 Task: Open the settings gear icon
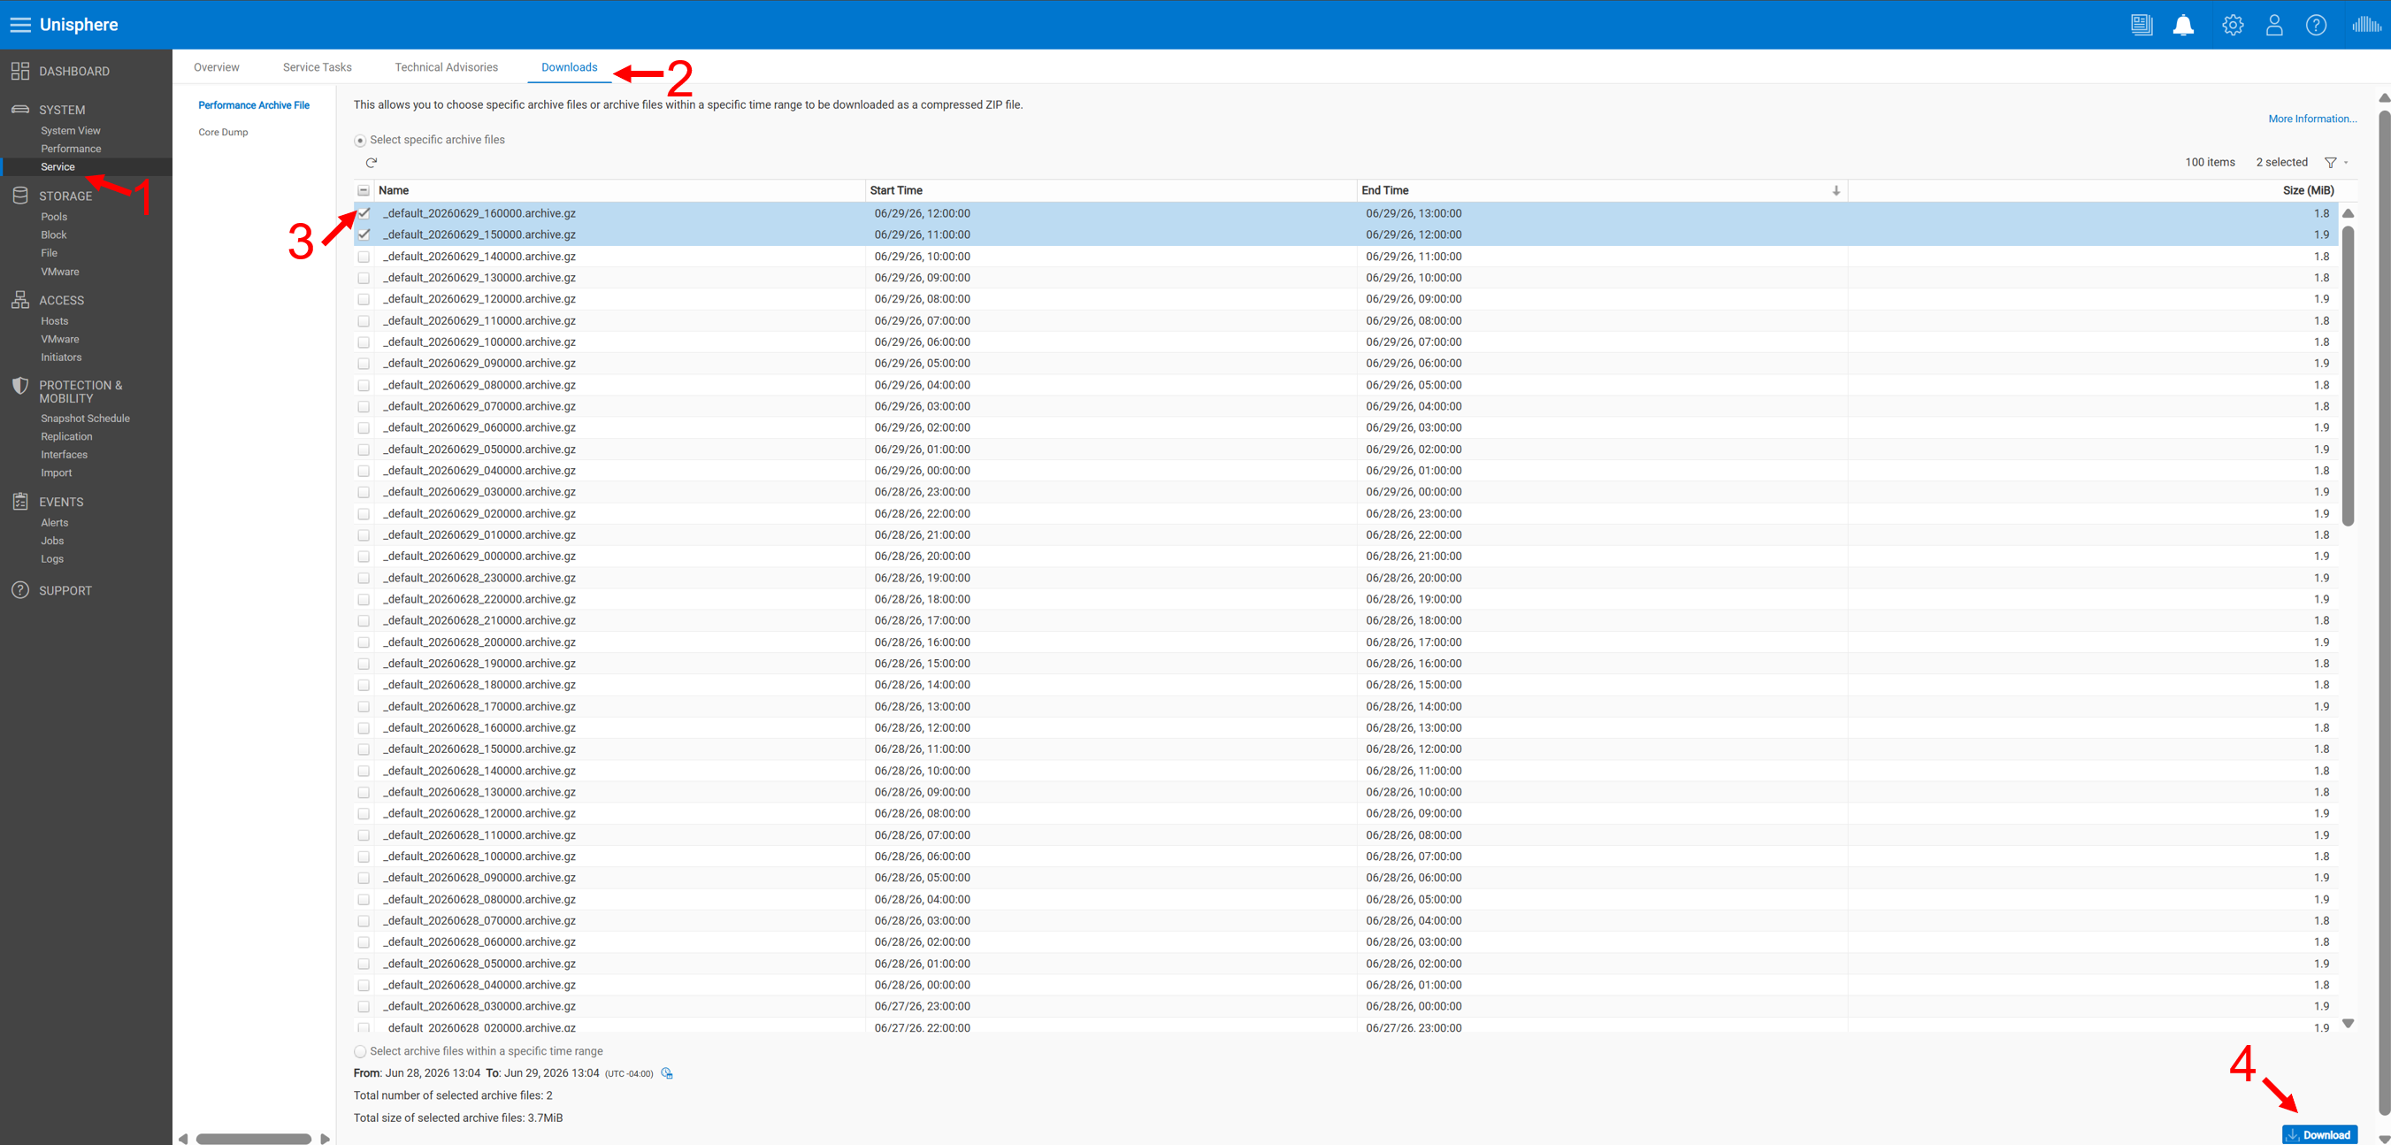click(2233, 25)
